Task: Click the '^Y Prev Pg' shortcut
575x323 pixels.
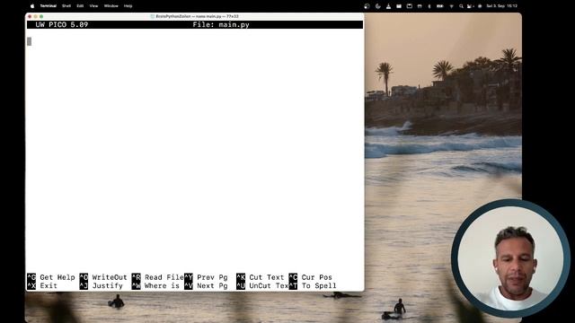Action: pos(206,277)
